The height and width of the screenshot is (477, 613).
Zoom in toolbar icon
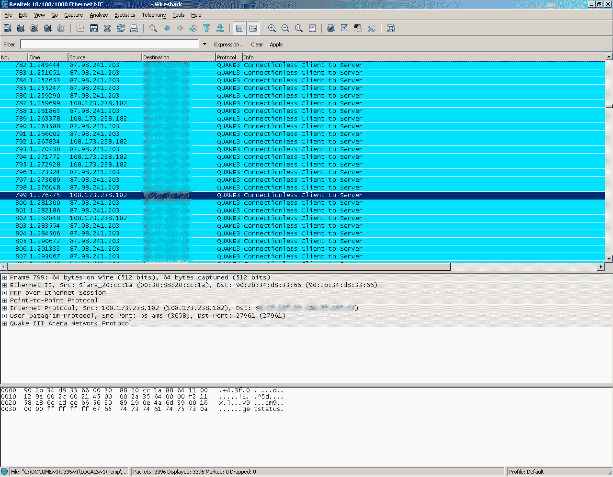(x=272, y=29)
